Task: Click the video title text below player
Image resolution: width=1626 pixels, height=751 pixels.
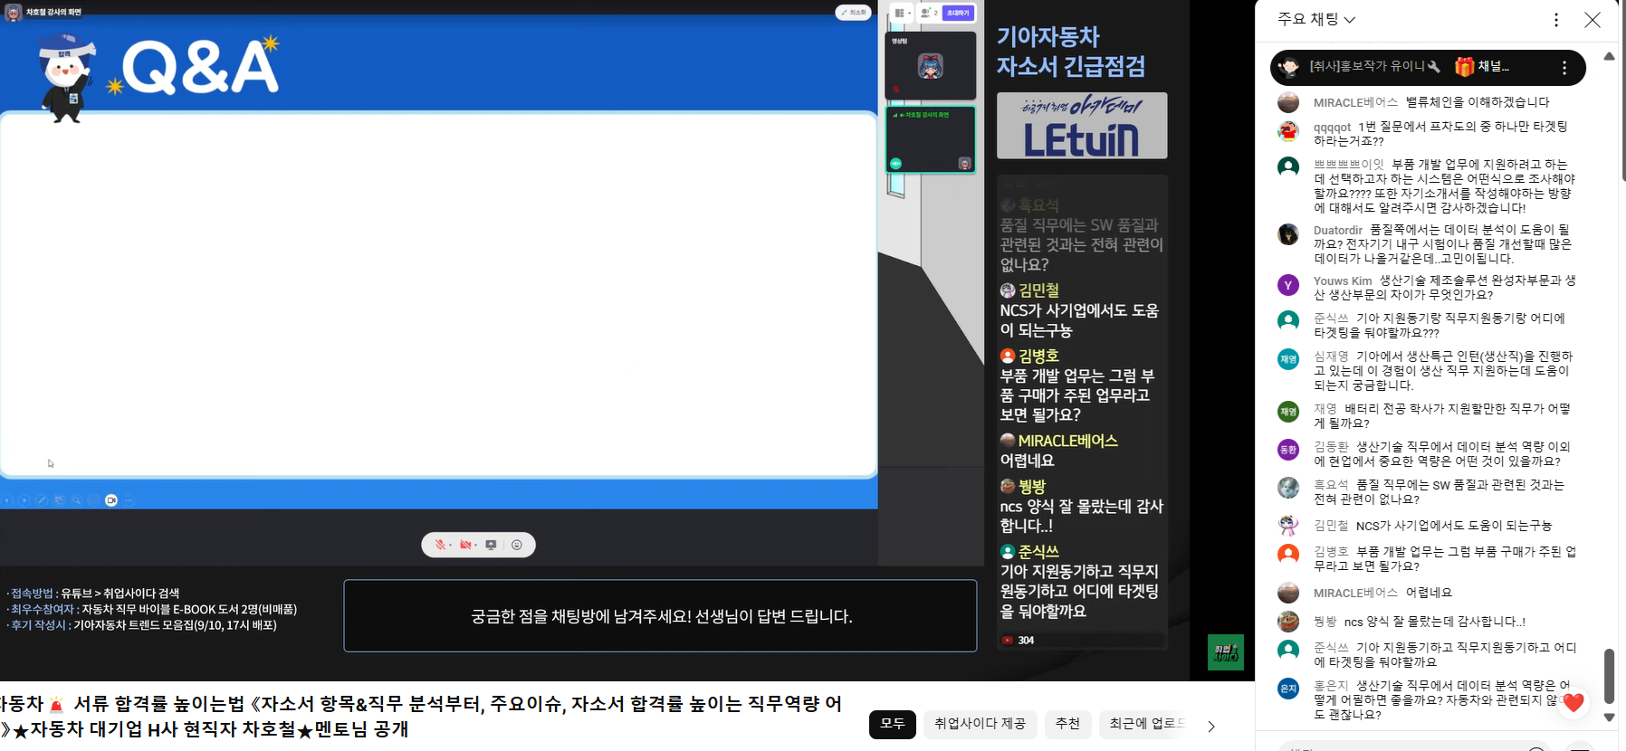Action: click(421, 716)
